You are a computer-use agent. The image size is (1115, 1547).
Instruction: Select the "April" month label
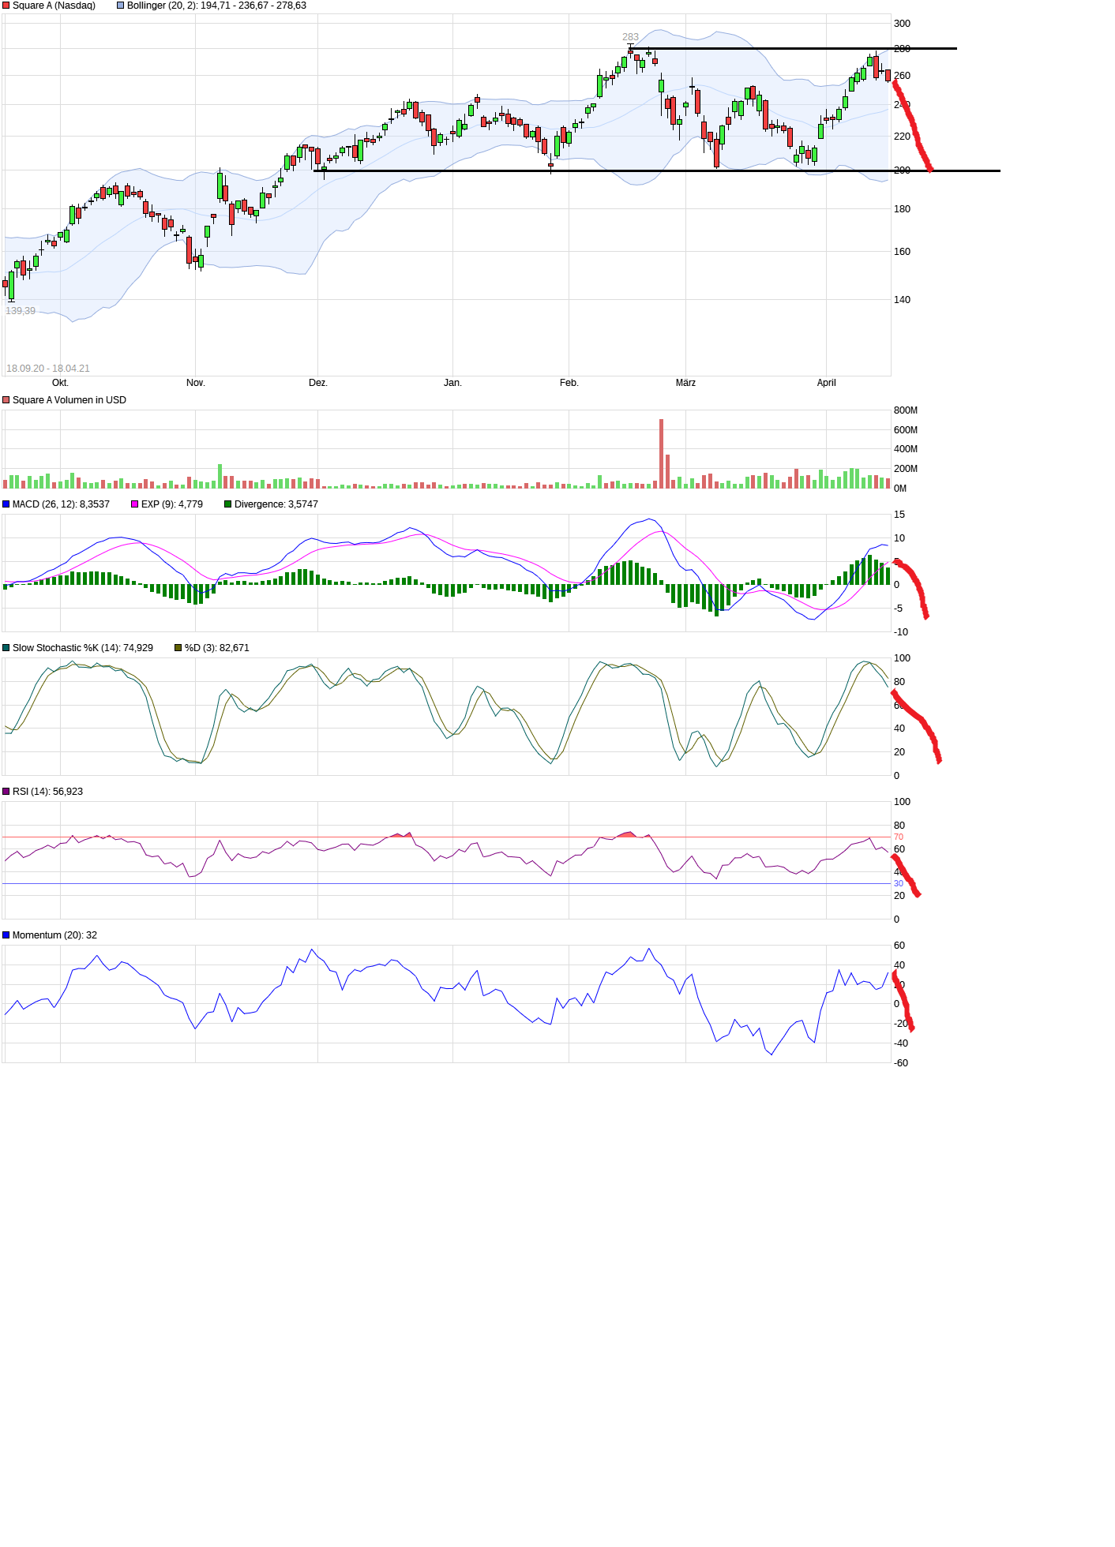click(x=827, y=383)
